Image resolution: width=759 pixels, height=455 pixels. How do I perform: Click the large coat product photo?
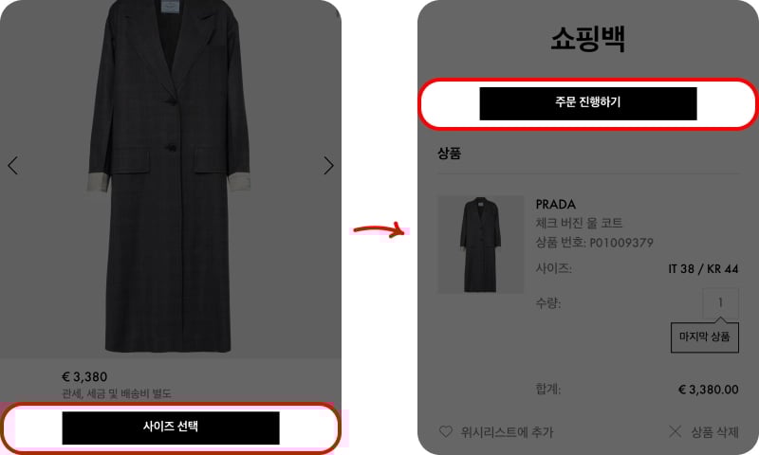pyautogui.click(x=170, y=176)
